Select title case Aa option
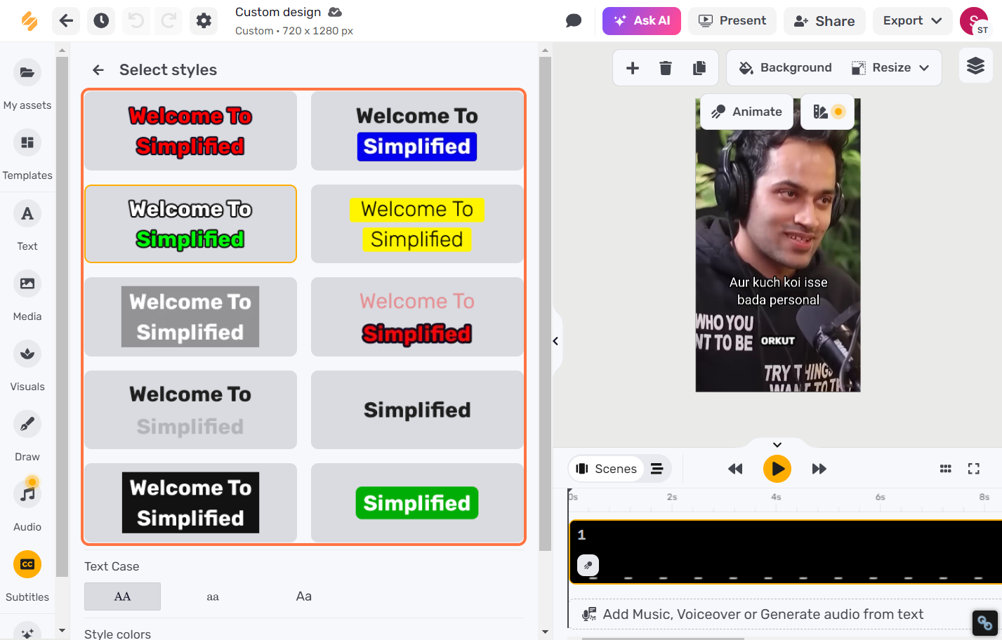The image size is (1002, 640). tap(303, 596)
